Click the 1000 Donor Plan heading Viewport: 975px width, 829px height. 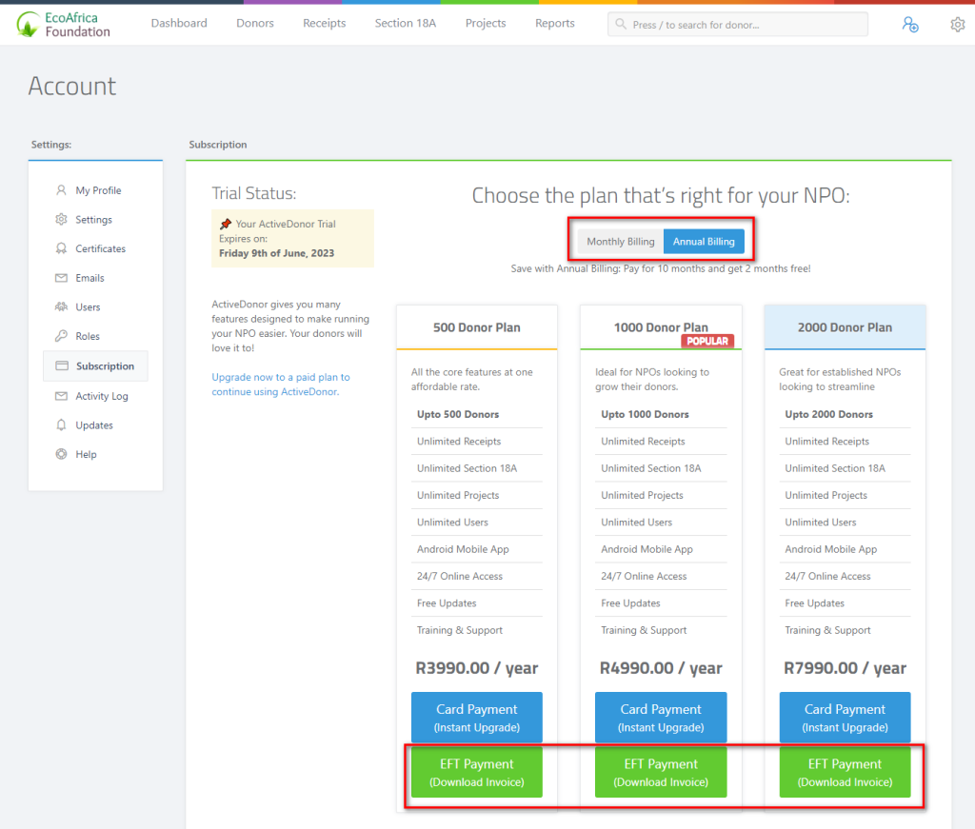coord(661,327)
